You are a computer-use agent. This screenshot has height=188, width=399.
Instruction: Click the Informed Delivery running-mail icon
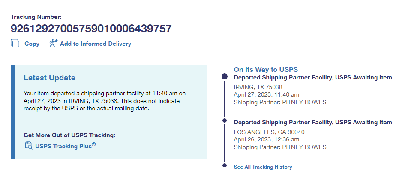(53, 43)
